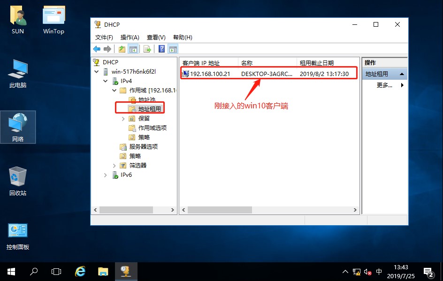Open the WinTop desktop icon
The width and height of the screenshot is (443, 281).
point(53,20)
